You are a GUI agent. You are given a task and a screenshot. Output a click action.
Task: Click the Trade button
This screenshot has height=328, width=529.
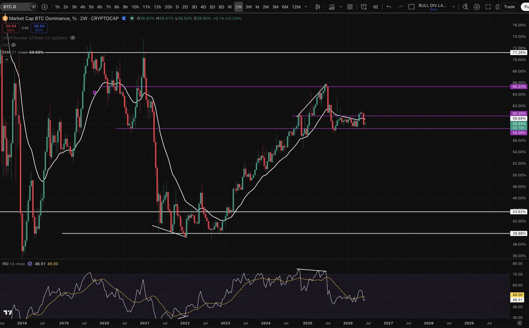509,7
